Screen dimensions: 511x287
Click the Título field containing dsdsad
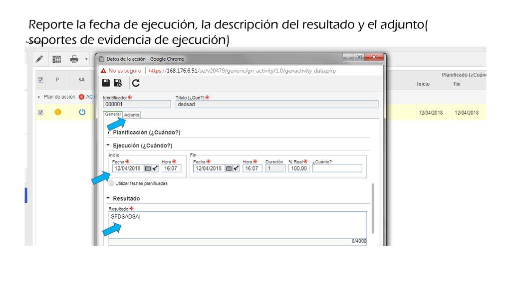pos(277,104)
